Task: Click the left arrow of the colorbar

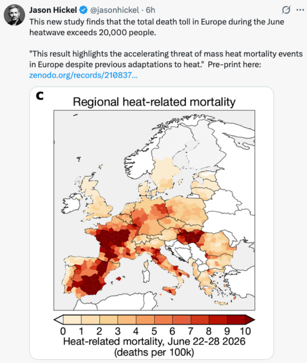Action: point(59,320)
